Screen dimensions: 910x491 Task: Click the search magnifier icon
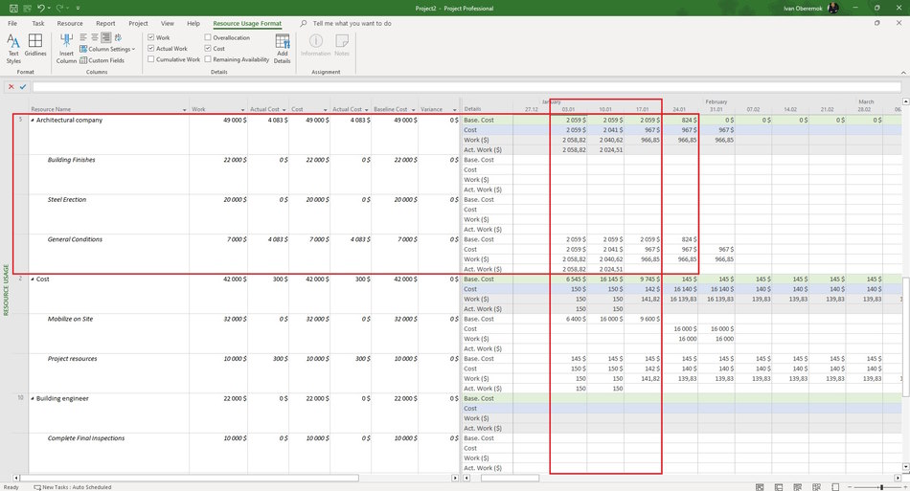pyautogui.click(x=303, y=23)
